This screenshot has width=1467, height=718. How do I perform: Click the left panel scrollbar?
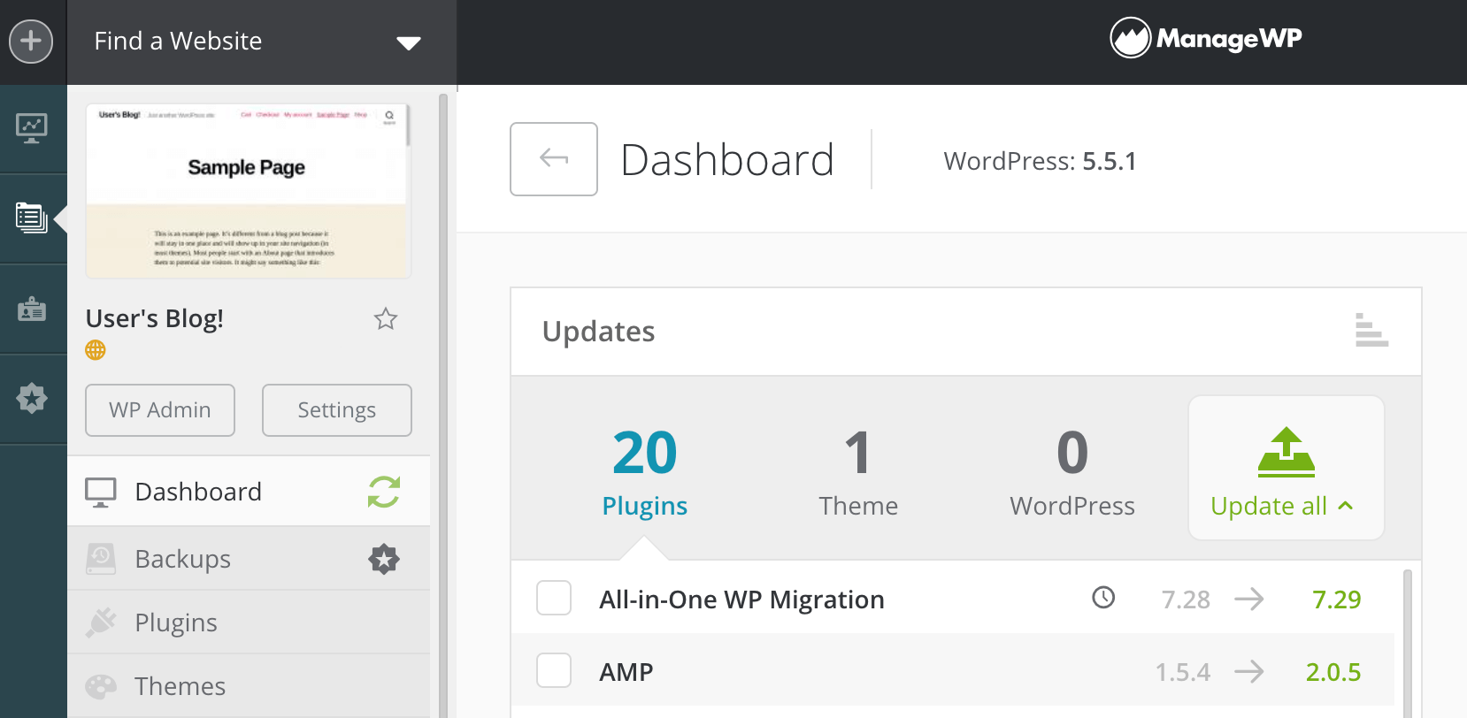point(443,407)
